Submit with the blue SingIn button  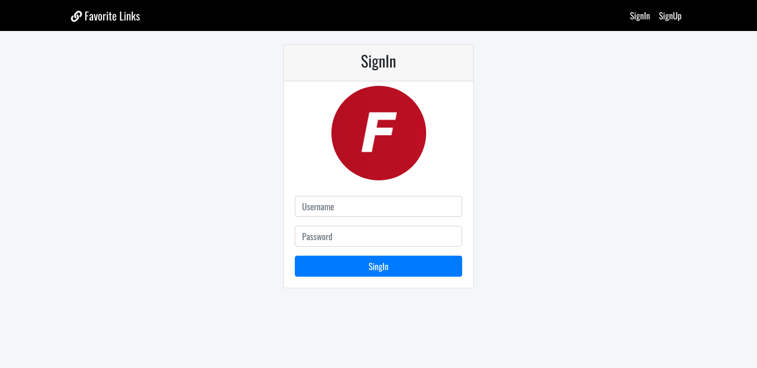pos(378,266)
